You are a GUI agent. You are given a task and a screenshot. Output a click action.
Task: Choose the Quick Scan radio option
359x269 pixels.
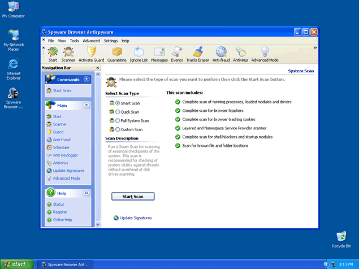[118, 112]
